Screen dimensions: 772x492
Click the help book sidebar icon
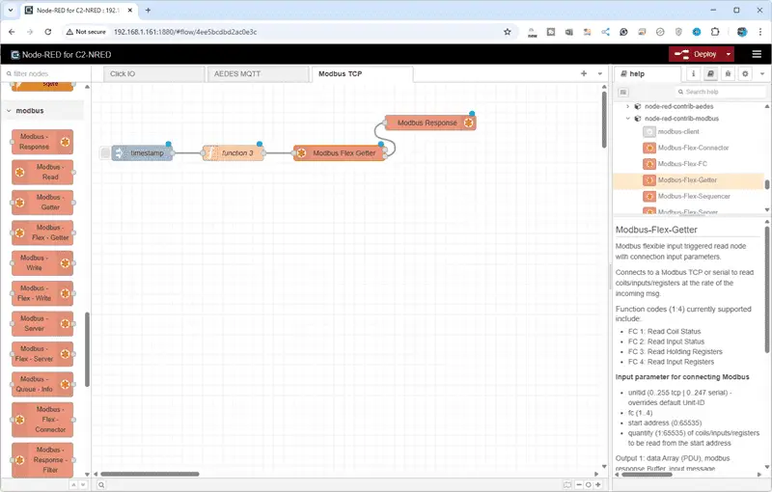click(x=710, y=73)
